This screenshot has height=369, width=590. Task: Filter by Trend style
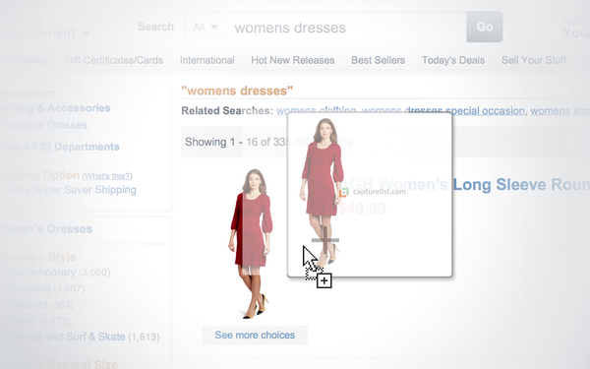tap(39, 321)
